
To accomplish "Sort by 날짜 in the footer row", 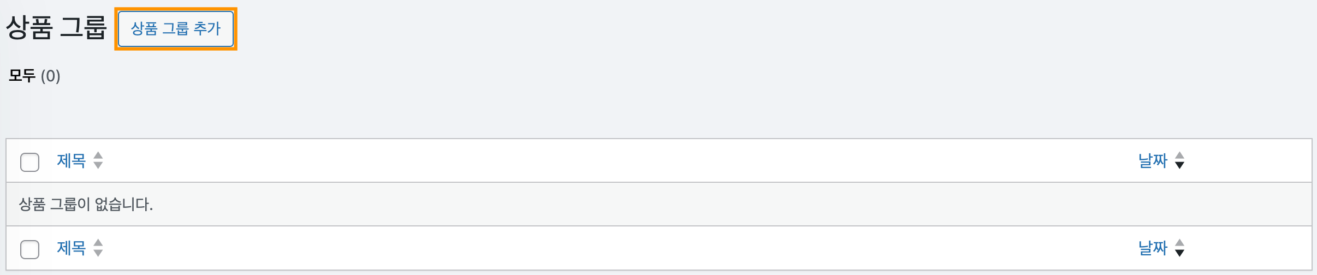I will [1153, 248].
